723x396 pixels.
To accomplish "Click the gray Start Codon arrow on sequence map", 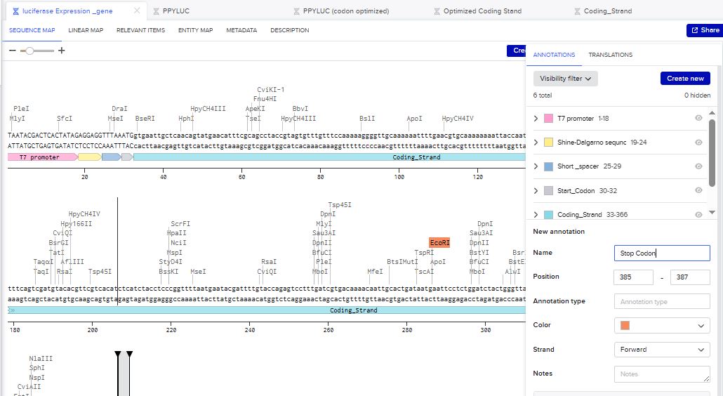I will pos(126,157).
